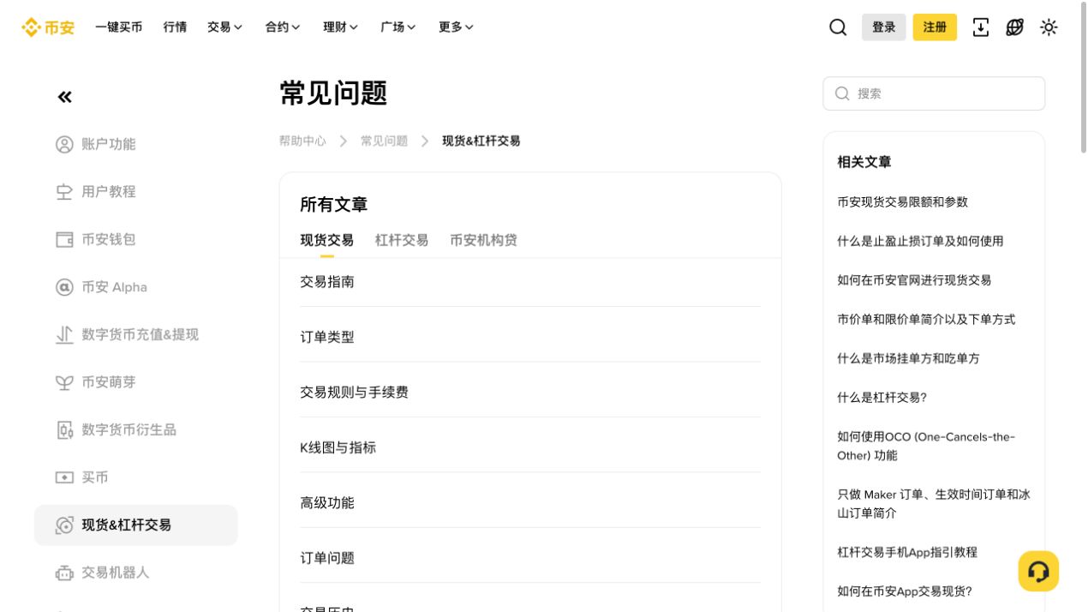1088x612 pixels.
Task: Click the 现货&杠杆交易 icon
Action: pyautogui.click(x=64, y=525)
